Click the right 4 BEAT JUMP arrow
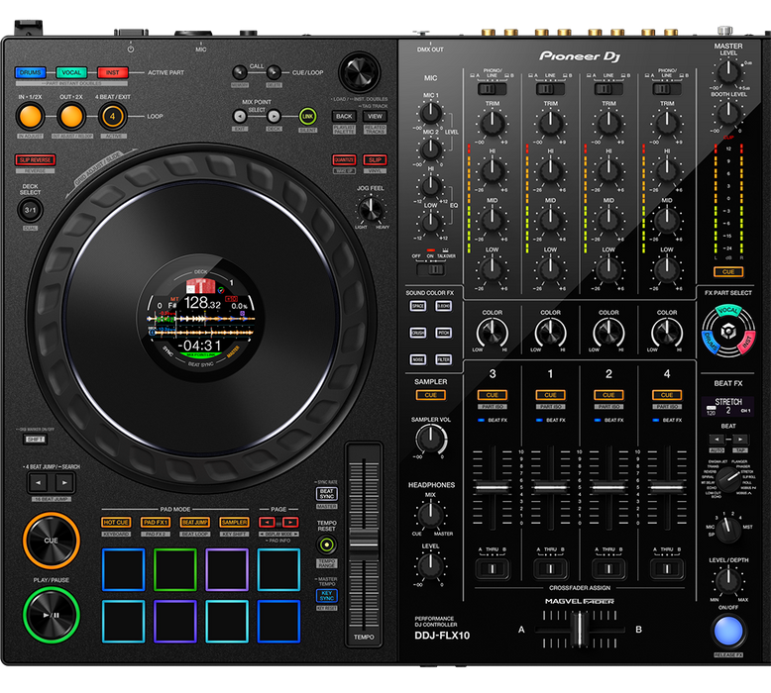 pyautogui.click(x=62, y=482)
